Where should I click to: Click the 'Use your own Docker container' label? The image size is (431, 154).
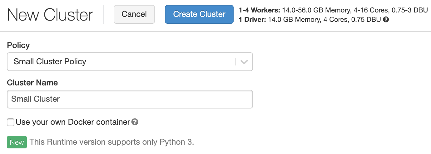(x=73, y=122)
